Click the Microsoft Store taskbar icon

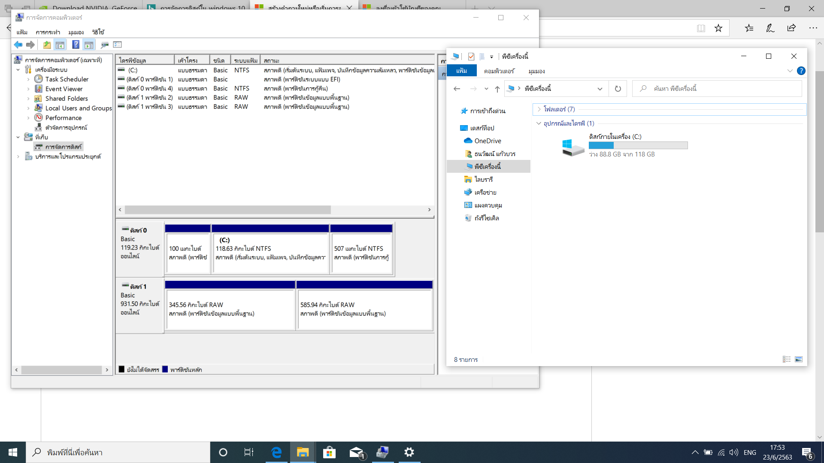click(x=329, y=452)
